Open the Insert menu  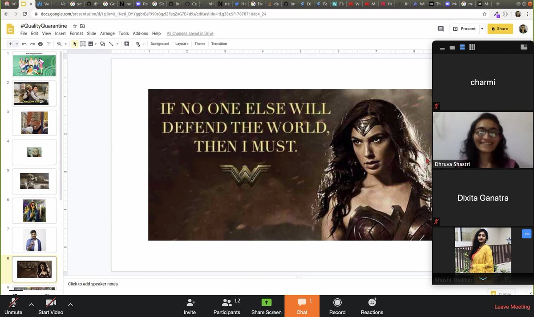click(x=60, y=33)
